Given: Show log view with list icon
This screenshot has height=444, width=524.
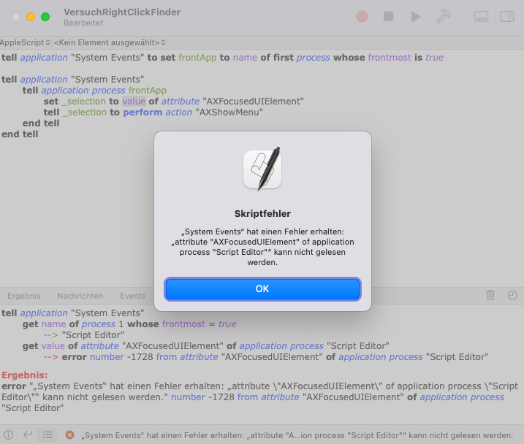Looking at the screenshot, I should pyautogui.click(x=48, y=435).
